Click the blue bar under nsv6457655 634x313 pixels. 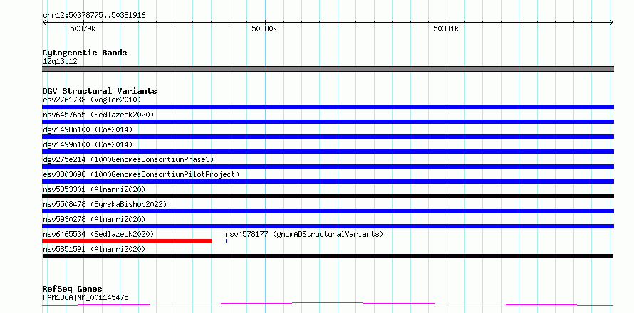(x=328, y=122)
